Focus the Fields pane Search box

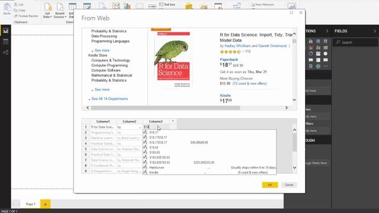click(355, 42)
